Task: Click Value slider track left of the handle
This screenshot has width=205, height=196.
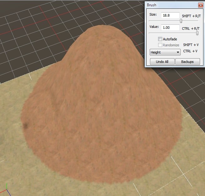Action: click(172, 33)
